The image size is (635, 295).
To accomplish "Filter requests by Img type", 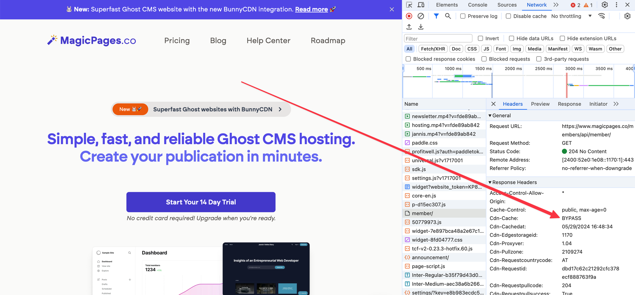I will coord(517,49).
